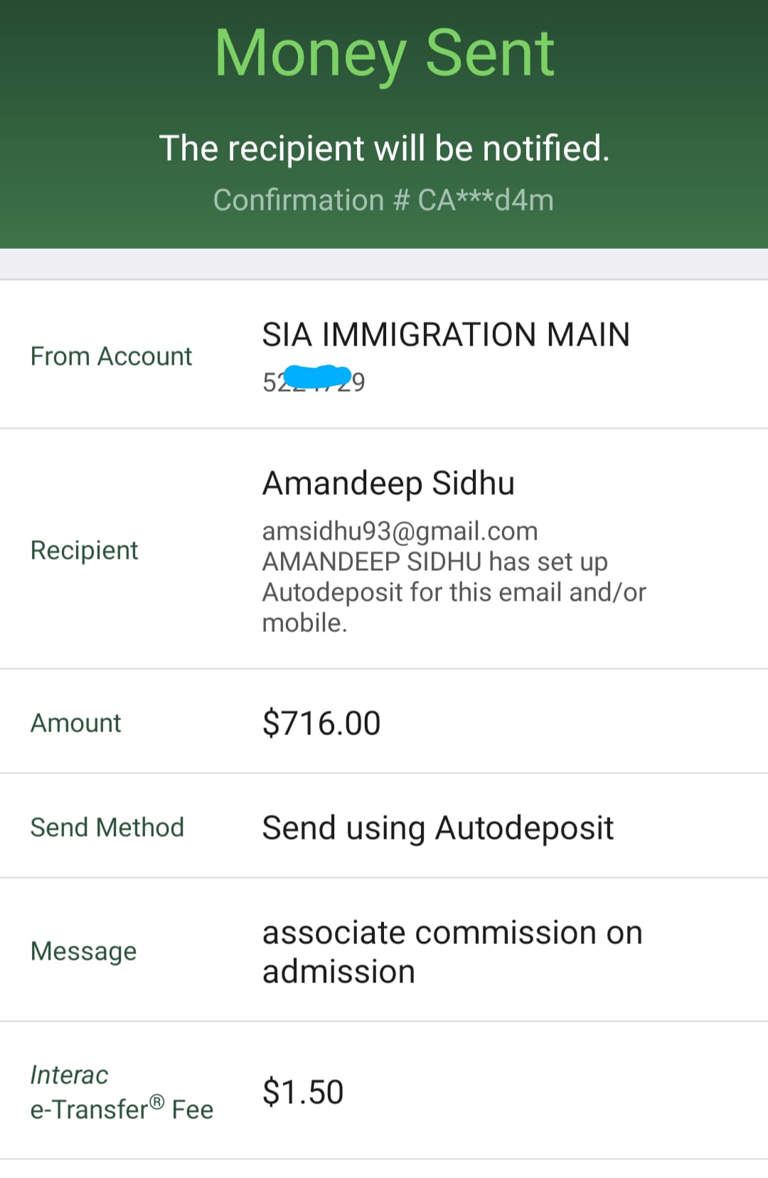Select the confirmation number CA***d4m
The width and height of the screenshot is (768, 1178).
(486, 200)
